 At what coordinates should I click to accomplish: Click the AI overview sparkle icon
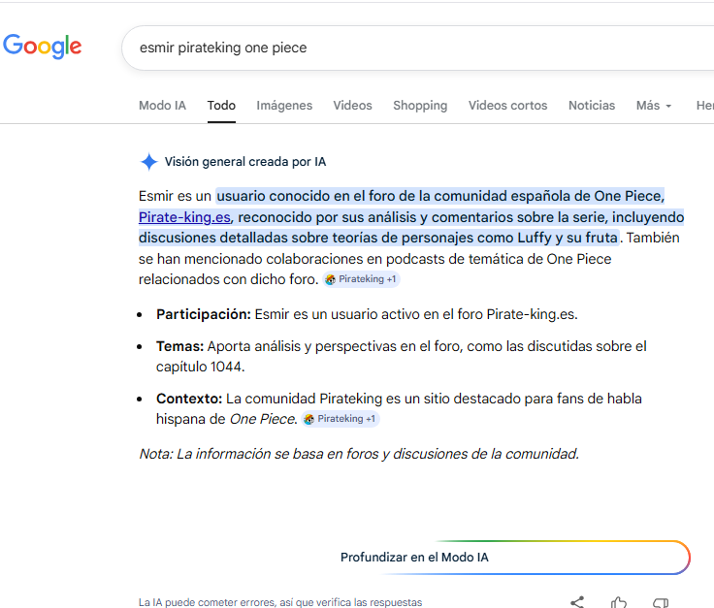coord(148,162)
